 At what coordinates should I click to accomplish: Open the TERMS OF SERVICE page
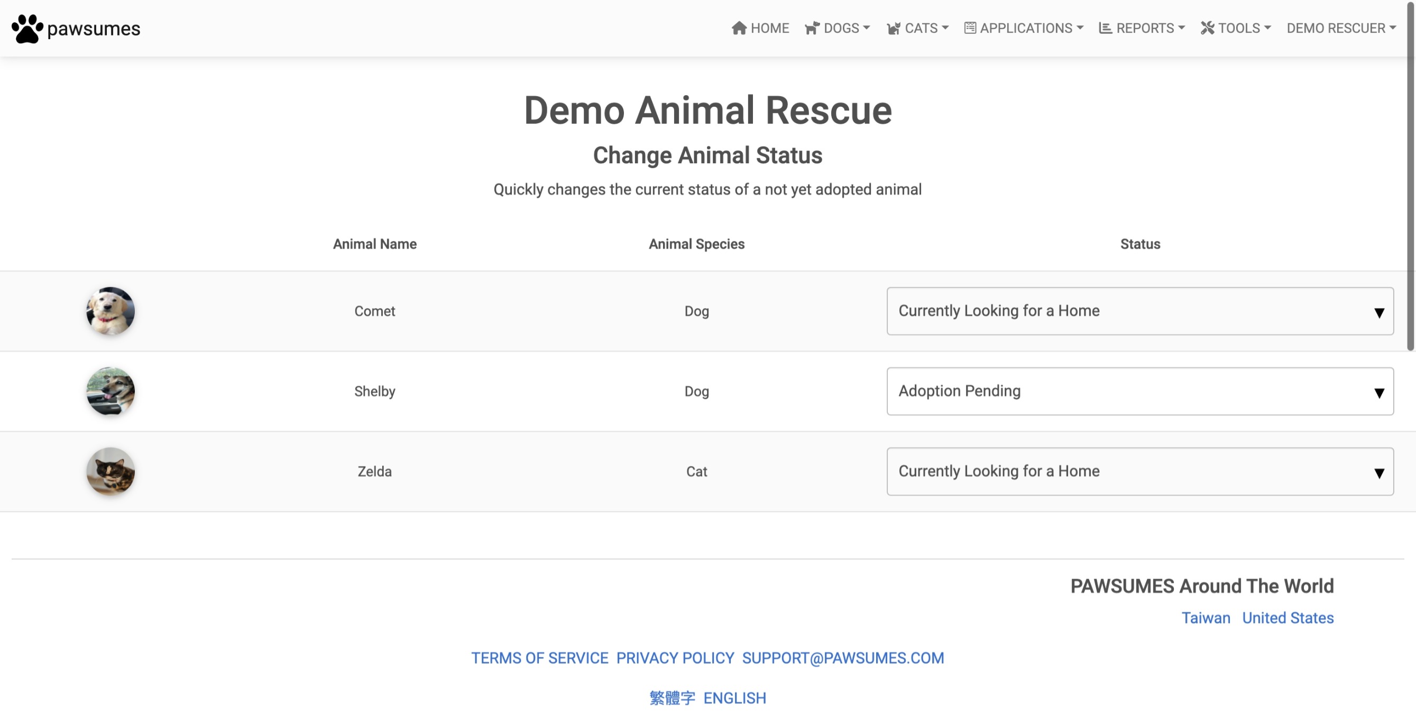pyautogui.click(x=539, y=657)
